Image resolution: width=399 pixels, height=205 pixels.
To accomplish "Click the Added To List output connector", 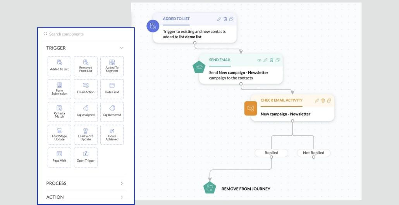I will coord(195,43).
